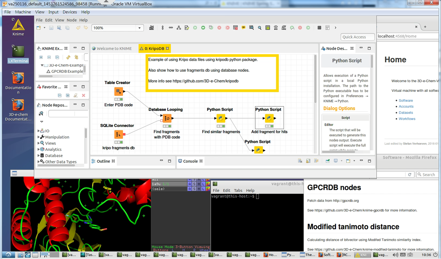Open the Node menu in KNIME
The width and height of the screenshot is (441, 259).
point(72,20)
